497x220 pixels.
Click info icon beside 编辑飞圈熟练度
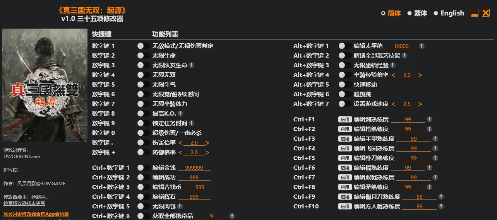pyautogui.click(x=435, y=148)
